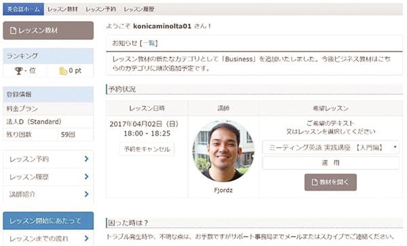Click the teacher Fjordz photo
The image size is (407, 246).
(x=223, y=151)
